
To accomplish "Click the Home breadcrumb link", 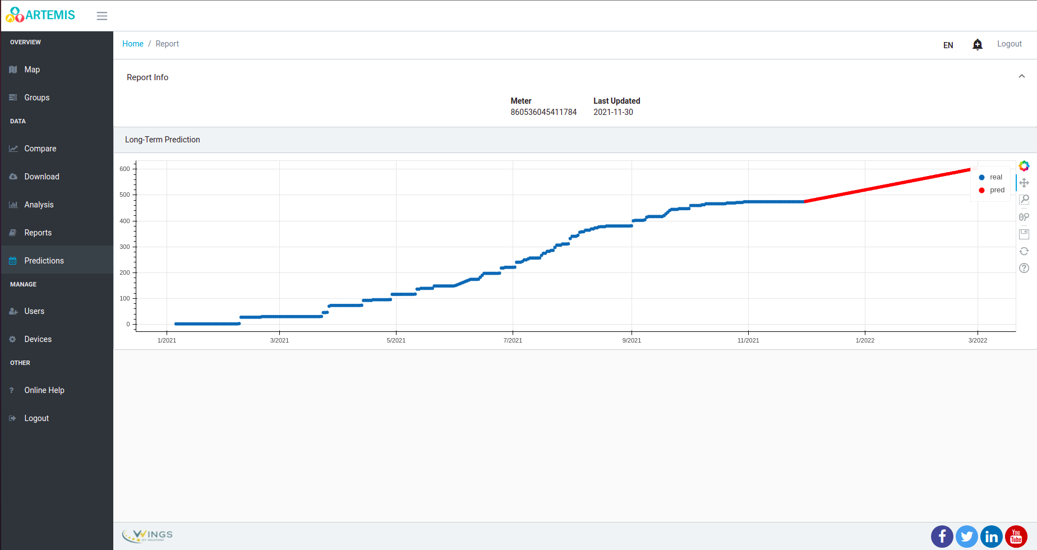I will (x=133, y=44).
